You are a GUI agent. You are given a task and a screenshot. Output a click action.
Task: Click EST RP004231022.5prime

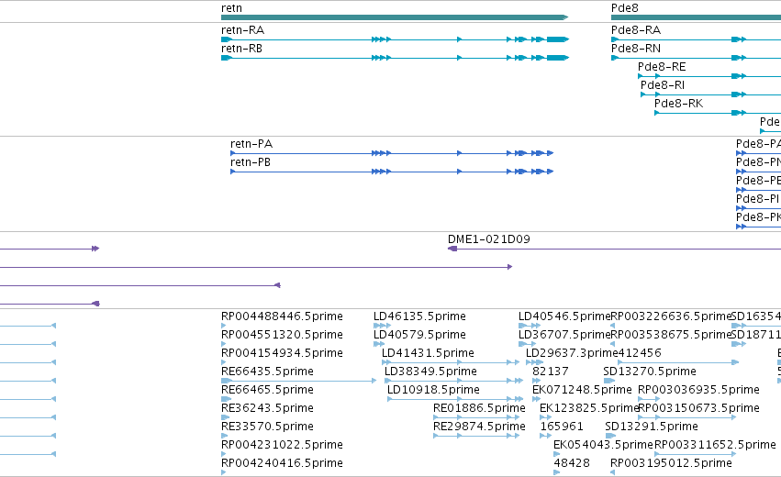tap(282, 445)
